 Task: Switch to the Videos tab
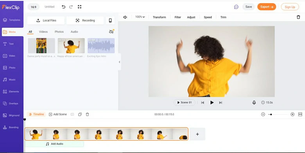pos(43,32)
